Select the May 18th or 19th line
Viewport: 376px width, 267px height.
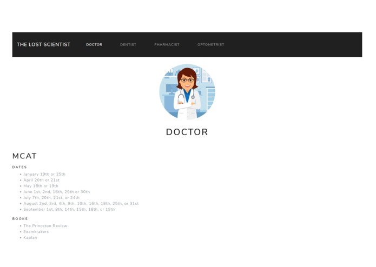(x=41, y=186)
